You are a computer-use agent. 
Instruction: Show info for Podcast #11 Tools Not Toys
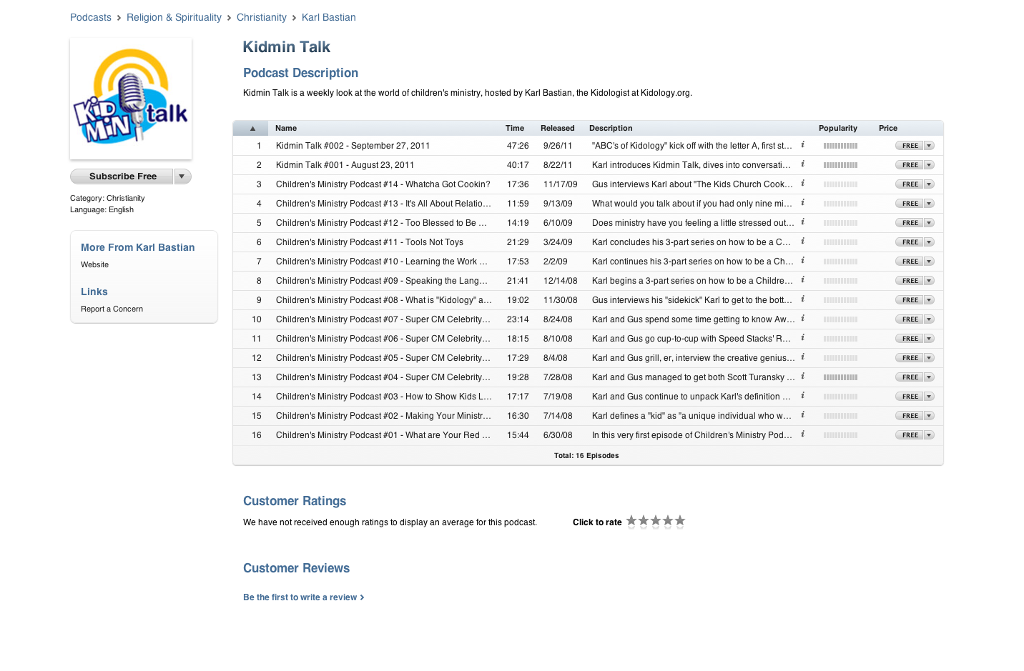(x=802, y=242)
